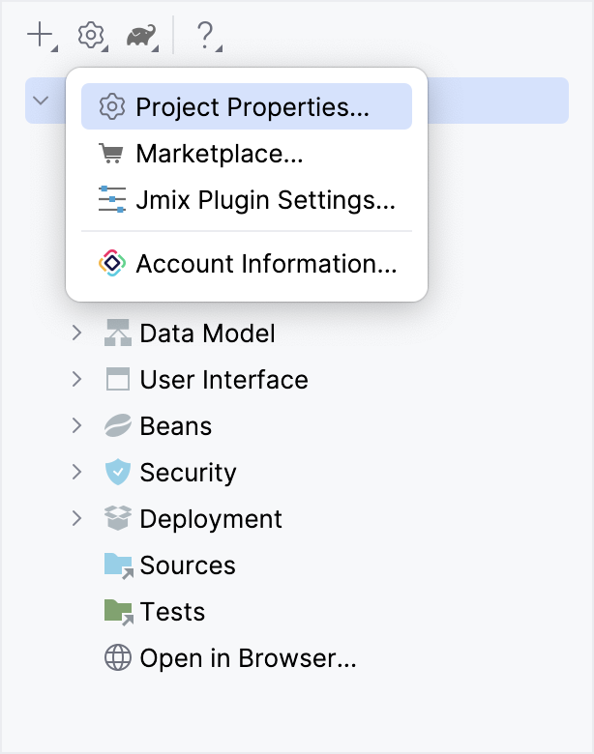The width and height of the screenshot is (594, 754).
Task: Click the Gradle elephant toolbar icon
Action: pos(141,37)
